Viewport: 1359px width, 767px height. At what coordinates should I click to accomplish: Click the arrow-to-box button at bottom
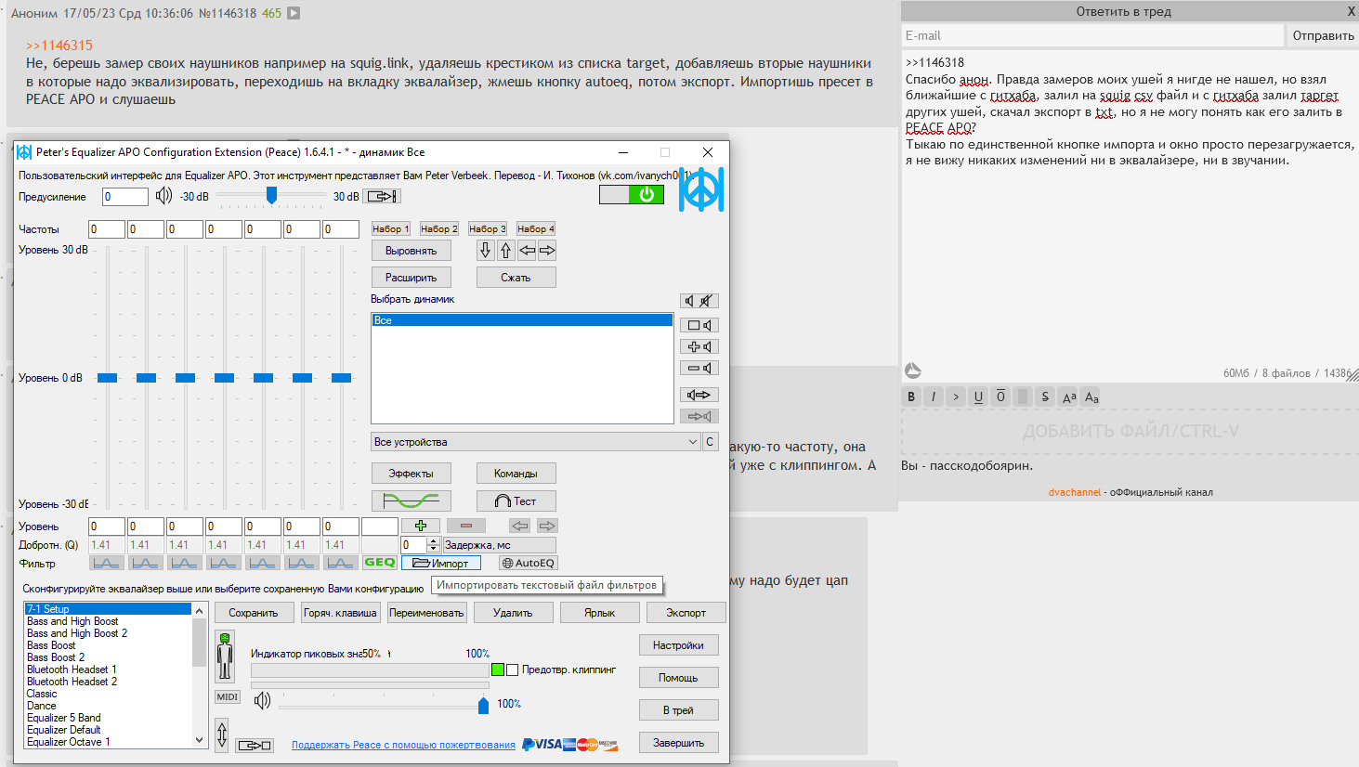coord(255,745)
